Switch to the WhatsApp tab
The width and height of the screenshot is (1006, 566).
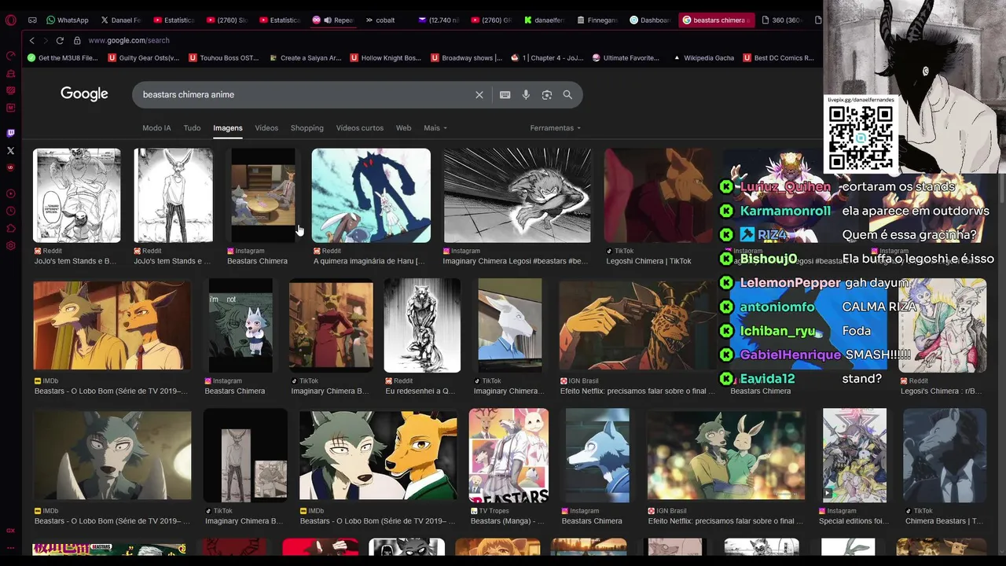coord(68,20)
